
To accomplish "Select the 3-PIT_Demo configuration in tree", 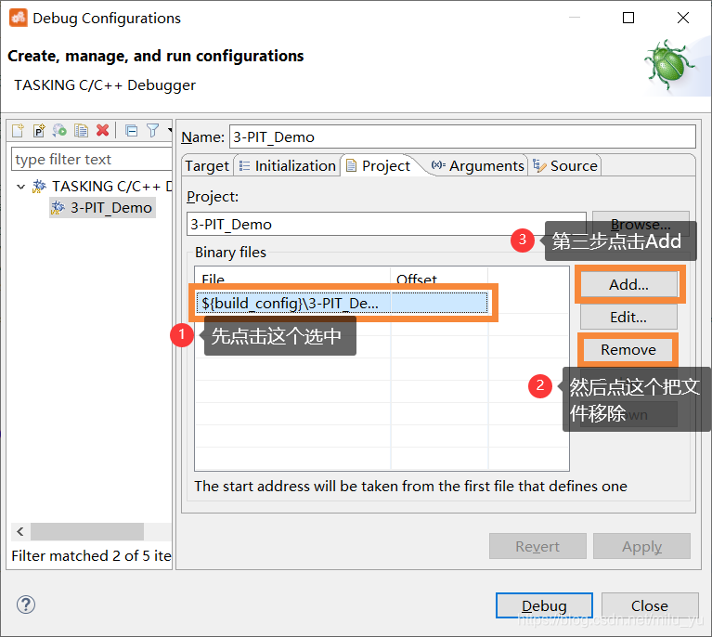I will (103, 208).
